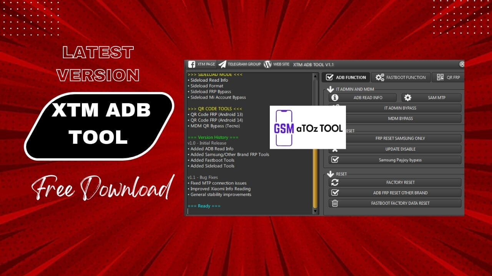This screenshot has height=276, width=492.
Task: Click the 'XTM ADB TOOL V1.1' title text
Action: point(313,64)
